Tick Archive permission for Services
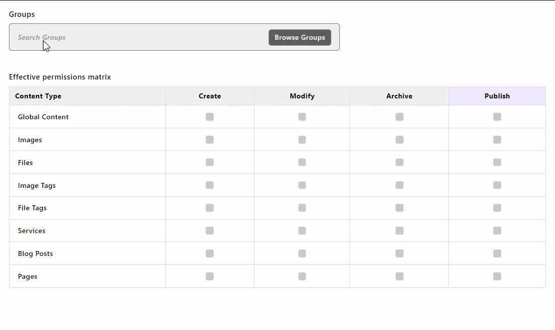Viewport: 555px width, 330px height. coord(400,231)
